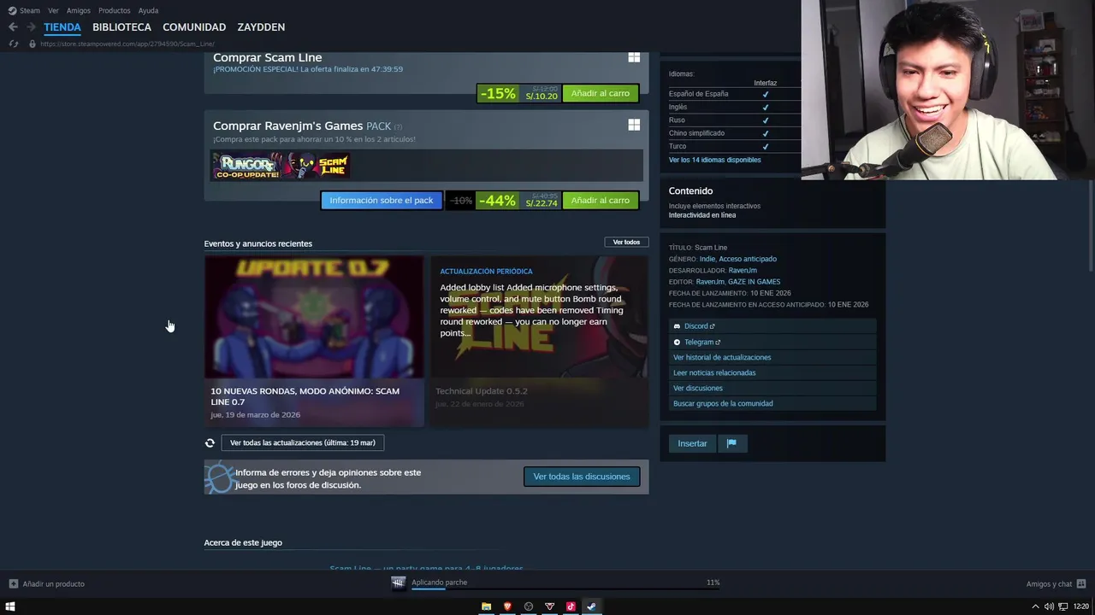Image resolution: width=1095 pixels, height=615 pixels.
Task: Open File Explorer from the taskbar
Action: point(486,606)
